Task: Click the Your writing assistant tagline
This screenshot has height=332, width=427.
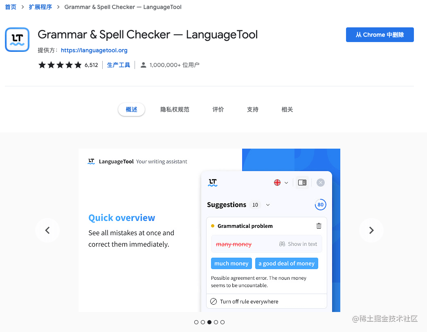Action: click(x=162, y=162)
